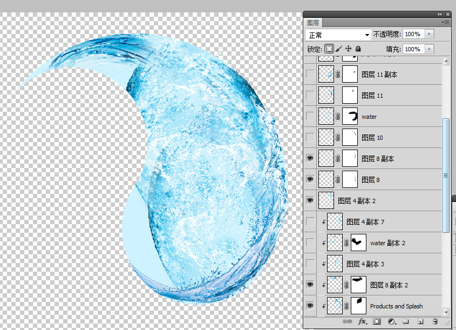
Task: Open the Layers panel options menu
Action: 445,22
